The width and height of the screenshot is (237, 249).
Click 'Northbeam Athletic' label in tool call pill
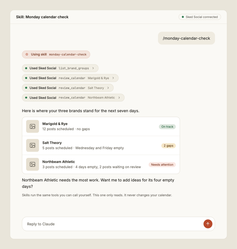[102, 98]
